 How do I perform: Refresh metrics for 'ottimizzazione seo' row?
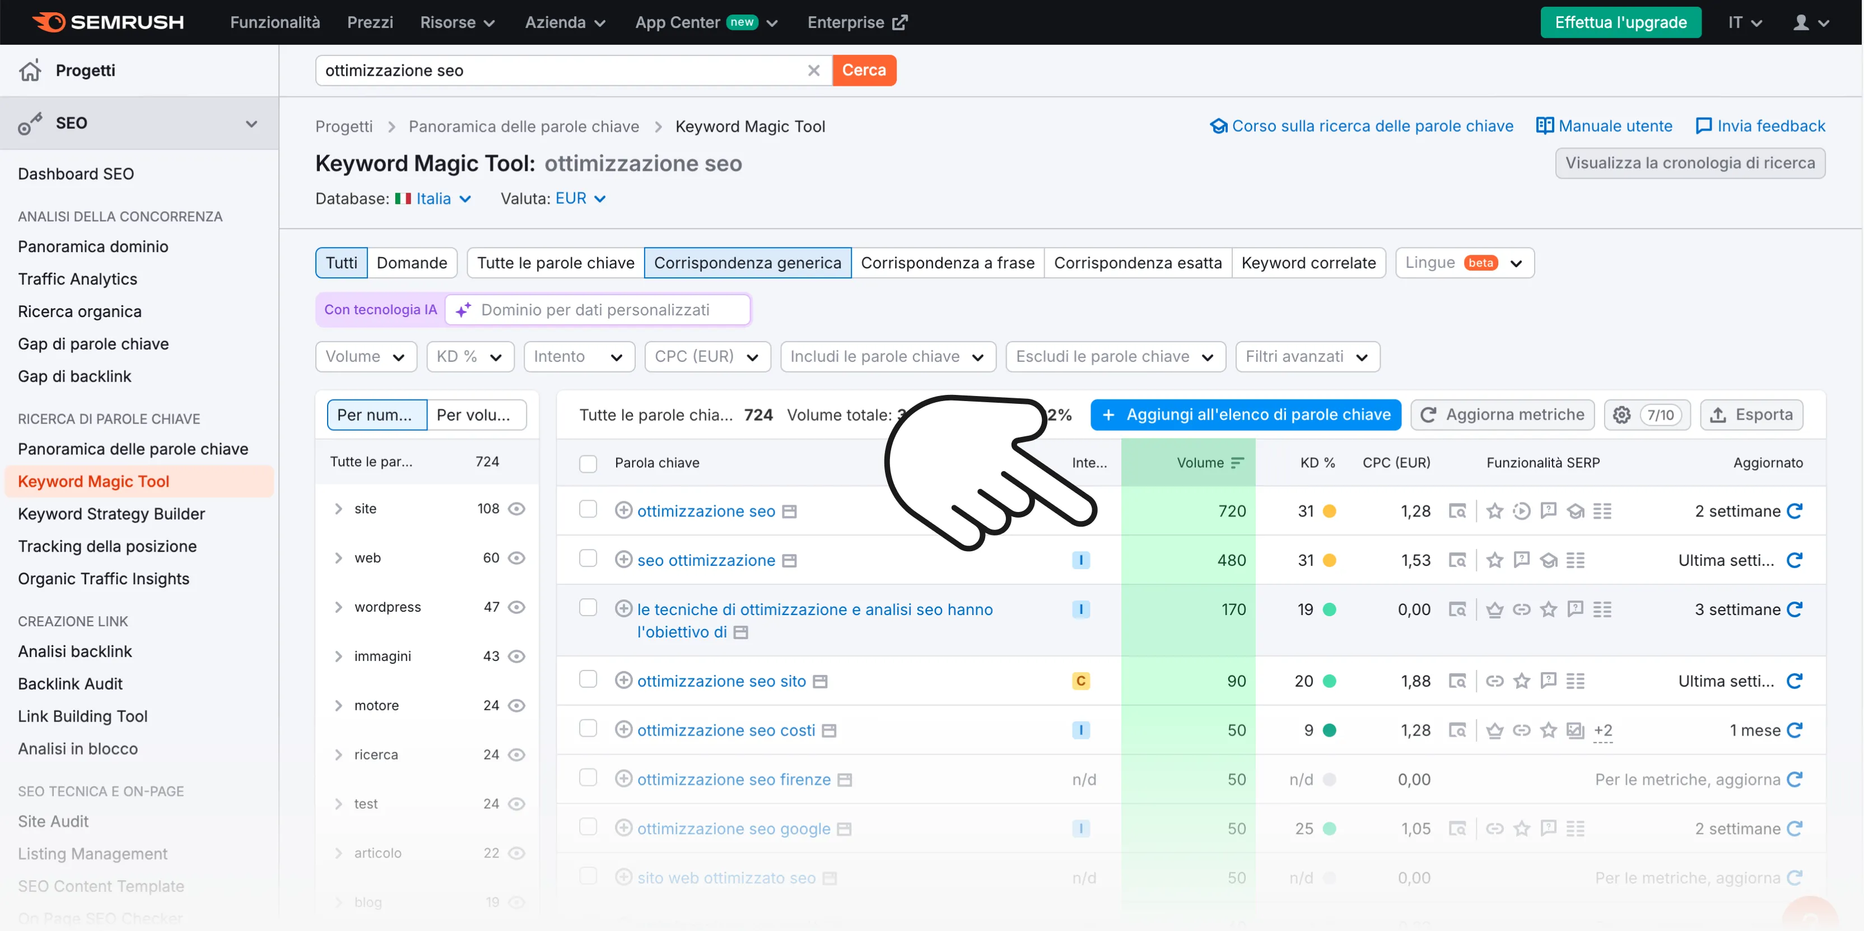pyautogui.click(x=1795, y=511)
